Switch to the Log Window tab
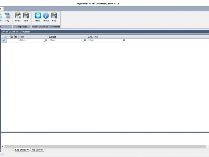 pos(22,150)
